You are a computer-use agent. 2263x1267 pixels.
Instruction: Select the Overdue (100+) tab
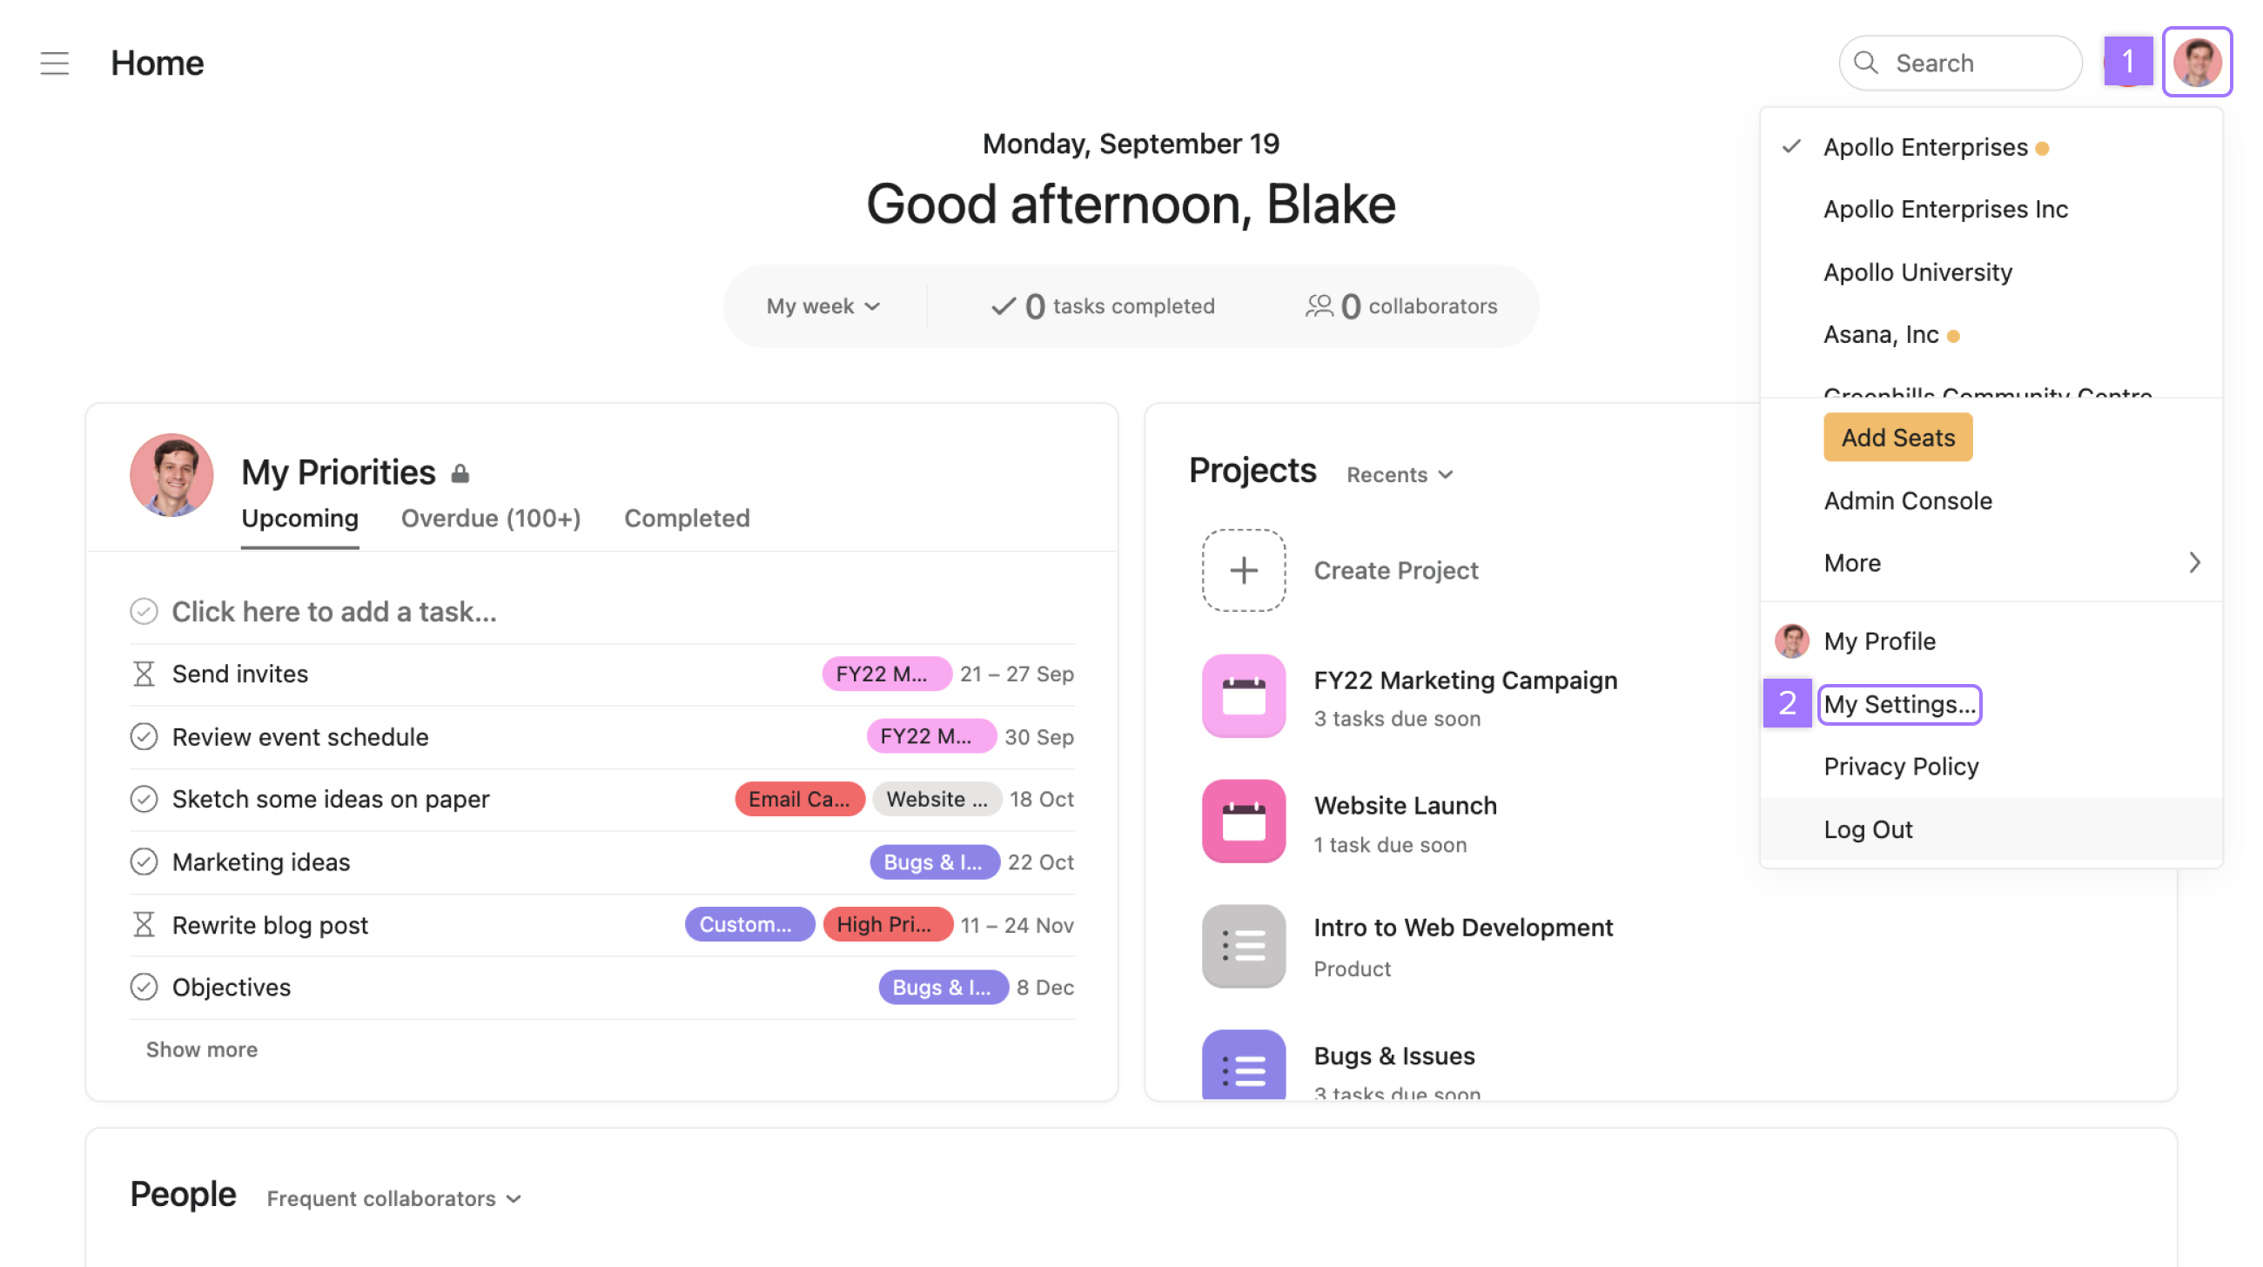(491, 518)
